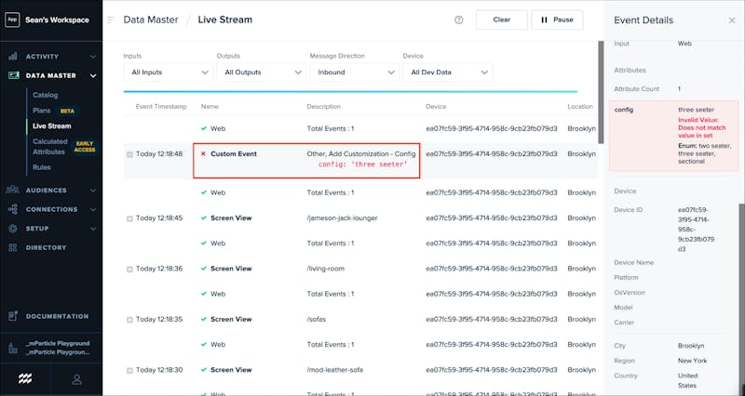Click the mParticle Playground organization icon

pyautogui.click(x=13, y=348)
